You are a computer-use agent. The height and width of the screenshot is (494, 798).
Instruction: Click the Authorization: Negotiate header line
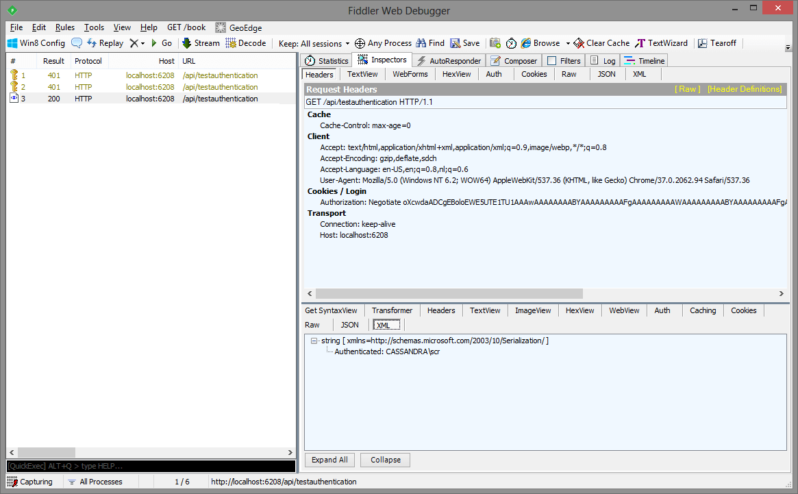click(x=553, y=203)
